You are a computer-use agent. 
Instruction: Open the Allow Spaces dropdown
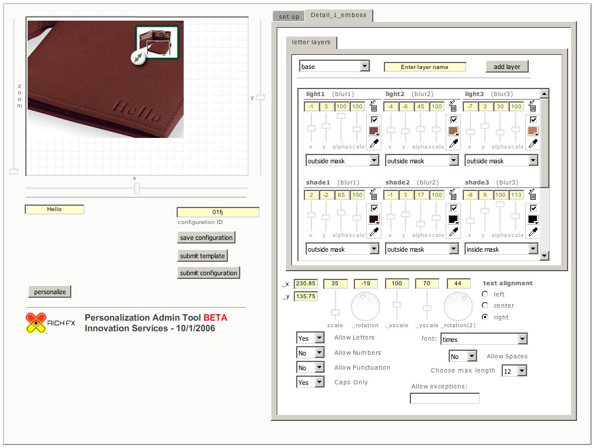click(463, 356)
